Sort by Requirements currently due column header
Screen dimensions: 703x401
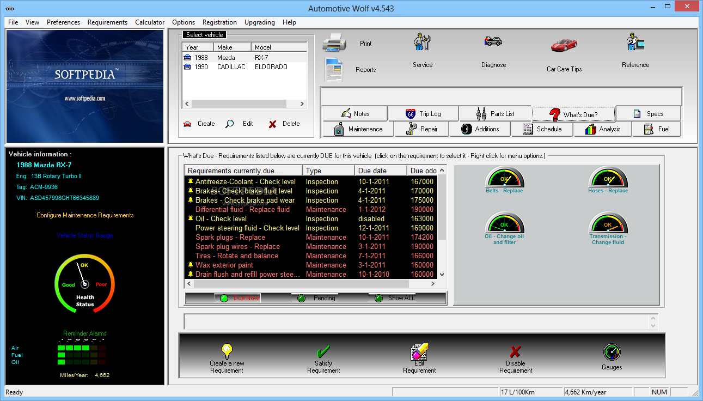pos(243,171)
